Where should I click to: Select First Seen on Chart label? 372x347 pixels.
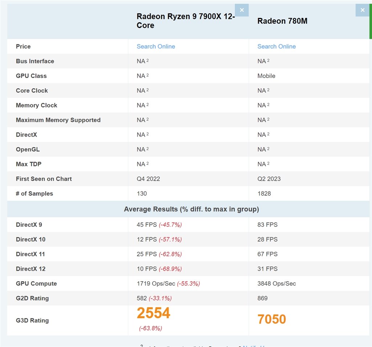[x=44, y=179]
